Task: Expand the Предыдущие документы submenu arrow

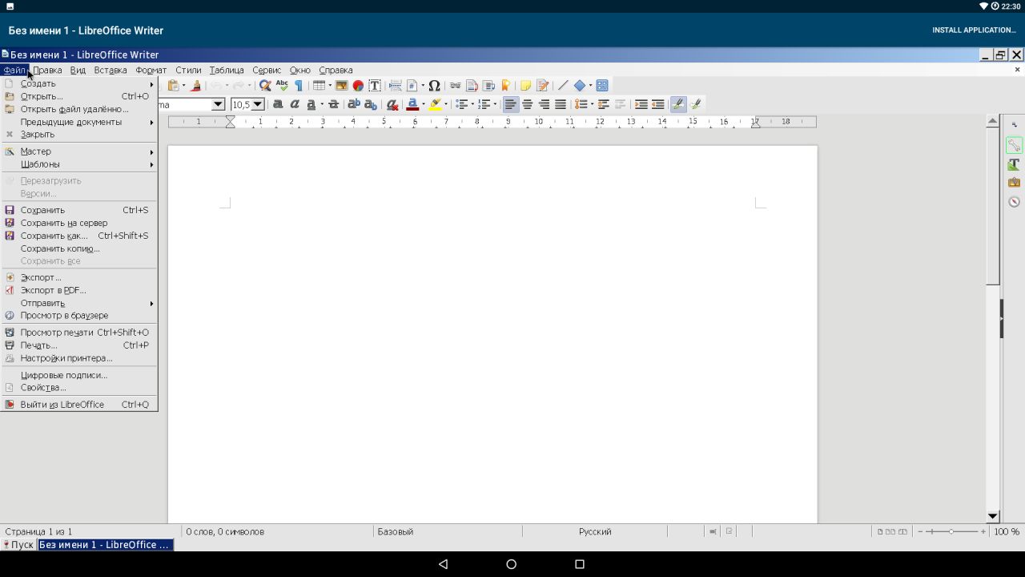Action: point(151,123)
